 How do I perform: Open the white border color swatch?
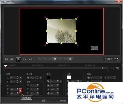coord(69,77)
